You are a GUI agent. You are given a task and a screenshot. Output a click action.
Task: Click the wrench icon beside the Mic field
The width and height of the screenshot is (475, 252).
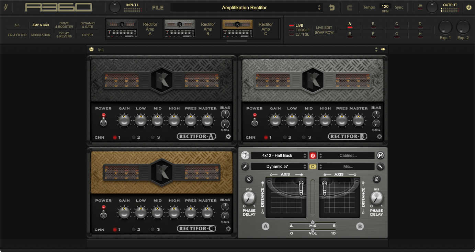click(x=381, y=167)
